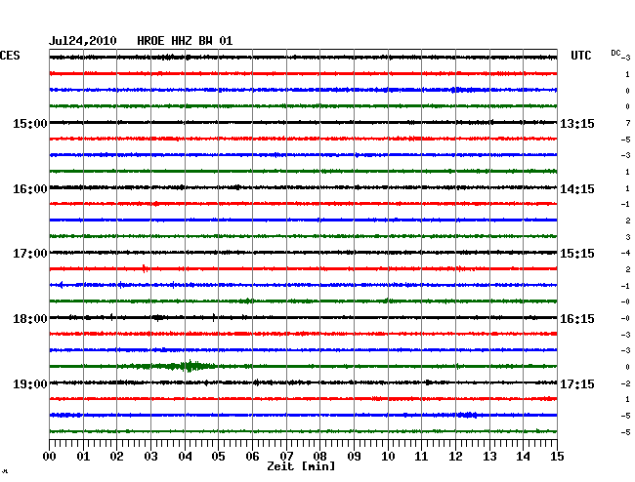
Task: Select the station title HROE HHZ BW 01
Action: point(185,41)
